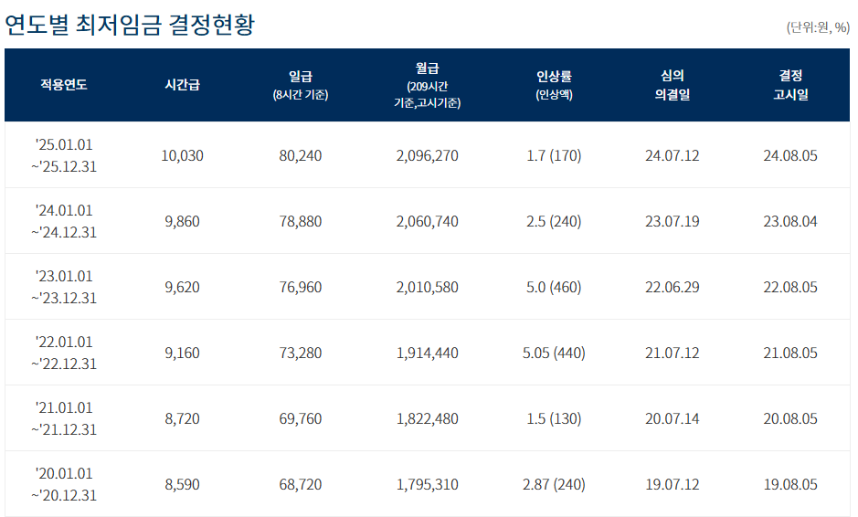Select the hourly wage 8,720 cell
The height and width of the screenshot is (517, 858).
(182, 418)
